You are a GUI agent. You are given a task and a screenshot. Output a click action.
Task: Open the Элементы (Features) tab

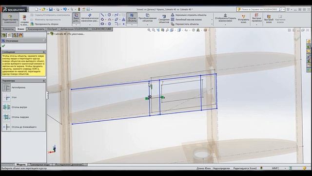click(x=8, y=29)
